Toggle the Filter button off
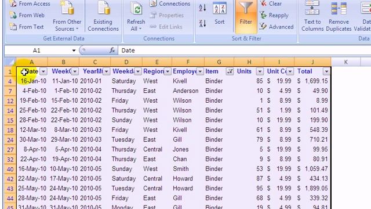The image size is (371, 209). 246,16
